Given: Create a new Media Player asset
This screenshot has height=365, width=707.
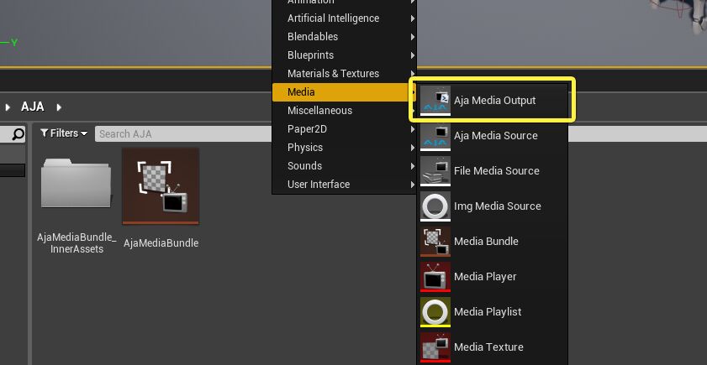Looking at the screenshot, I should pos(492,276).
